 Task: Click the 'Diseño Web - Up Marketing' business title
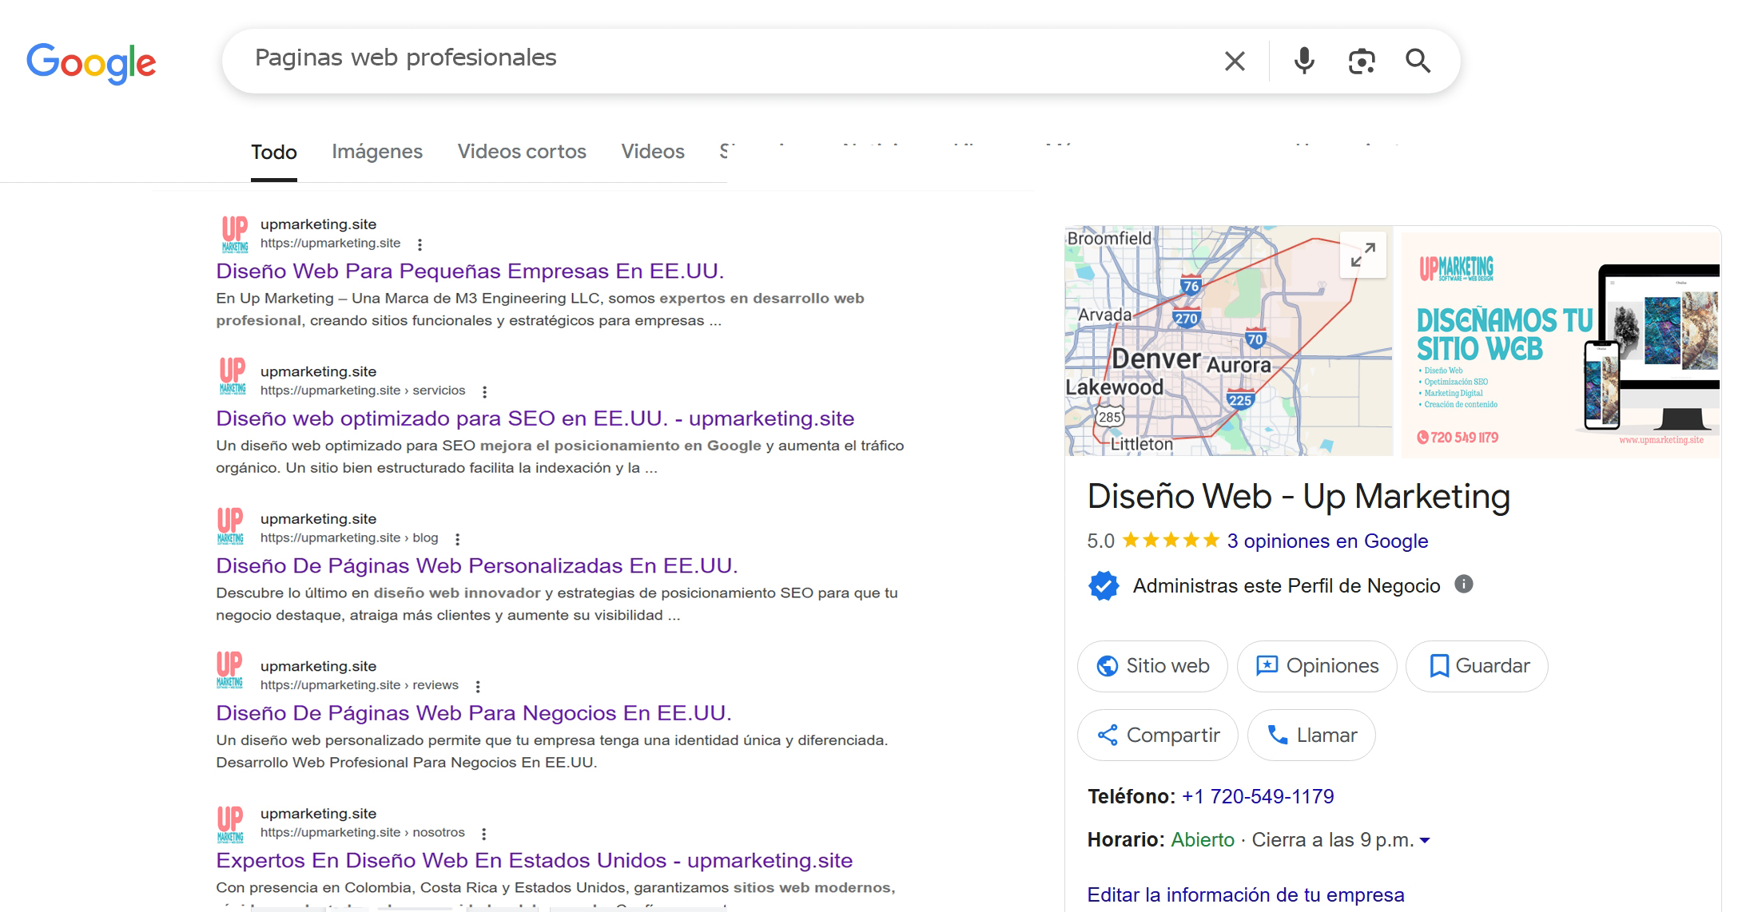tap(1299, 497)
